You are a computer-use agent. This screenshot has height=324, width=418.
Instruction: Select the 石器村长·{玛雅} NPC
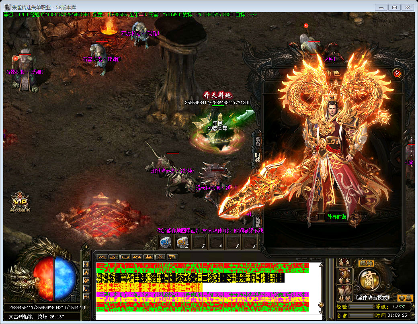(x=25, y=71)
